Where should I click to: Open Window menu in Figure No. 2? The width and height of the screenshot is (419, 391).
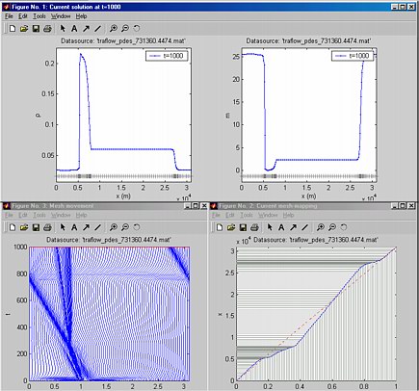(268, 215)
